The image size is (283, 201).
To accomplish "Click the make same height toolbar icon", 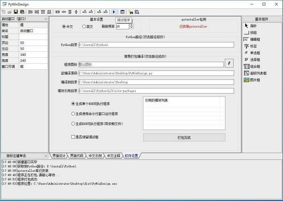I will (x=70, y=12).
